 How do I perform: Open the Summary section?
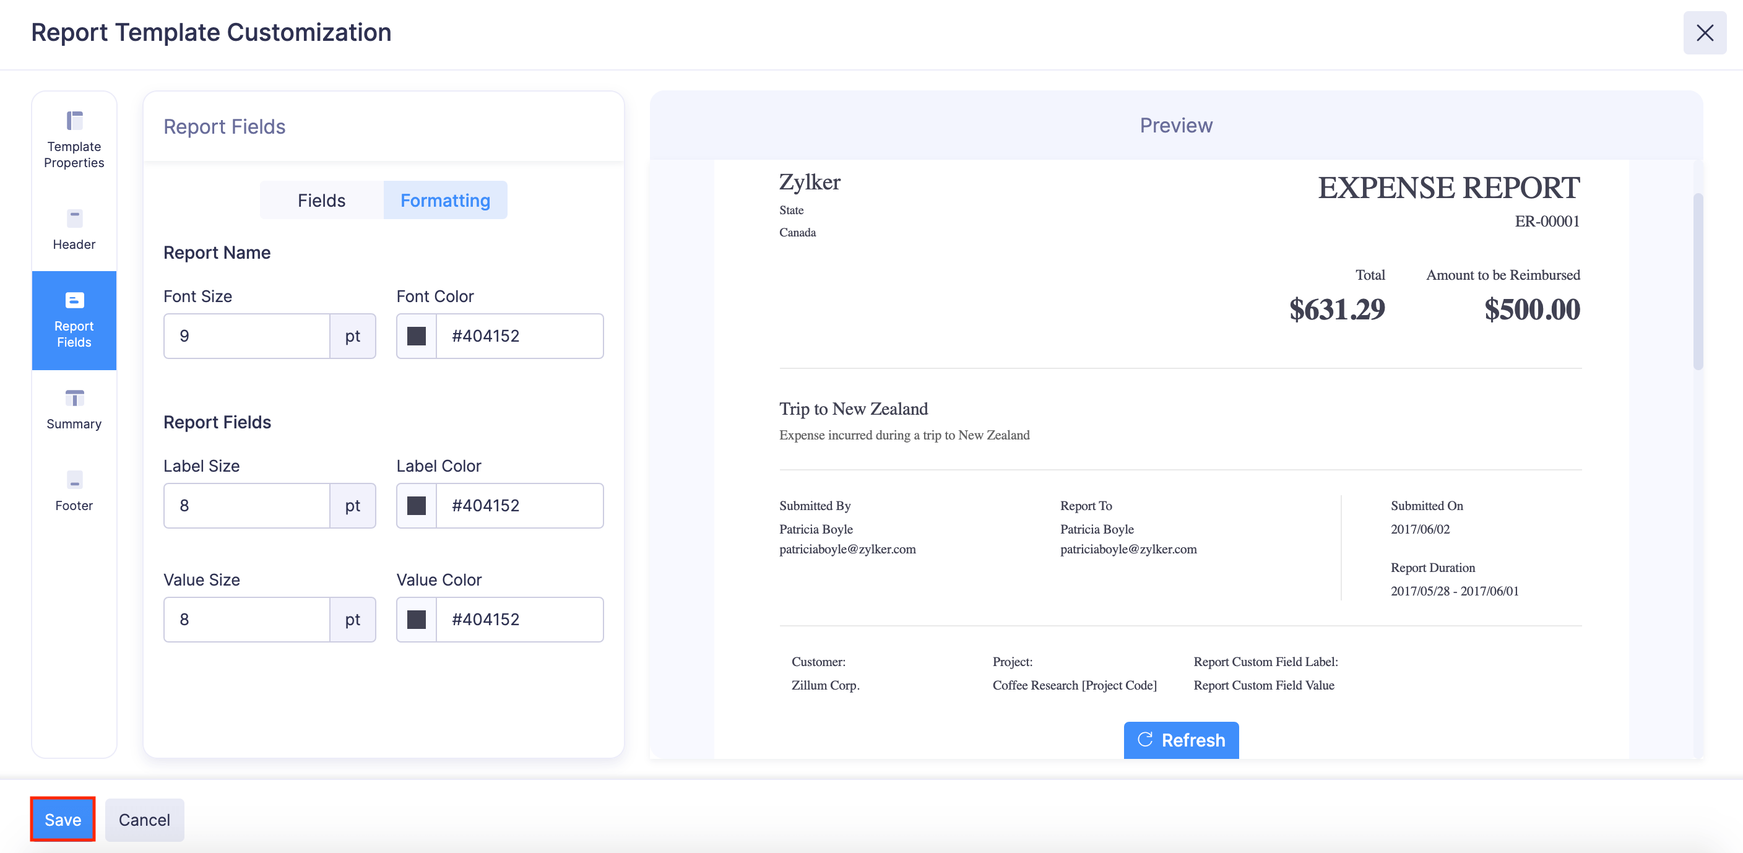coord(74,409)
